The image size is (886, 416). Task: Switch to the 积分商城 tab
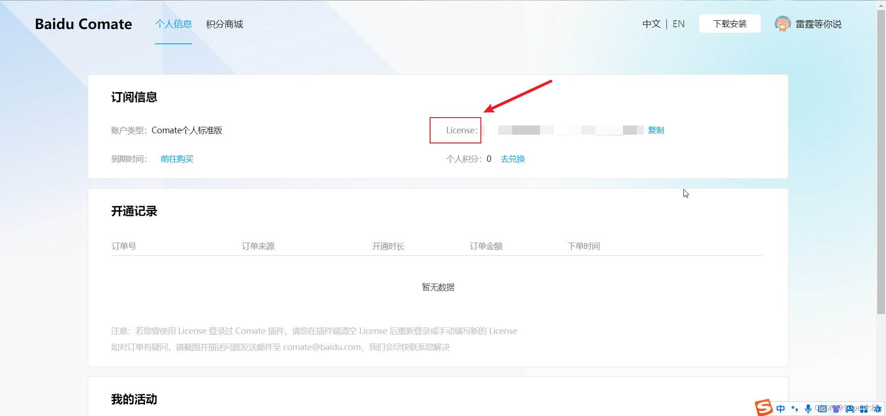coord(224,24)
